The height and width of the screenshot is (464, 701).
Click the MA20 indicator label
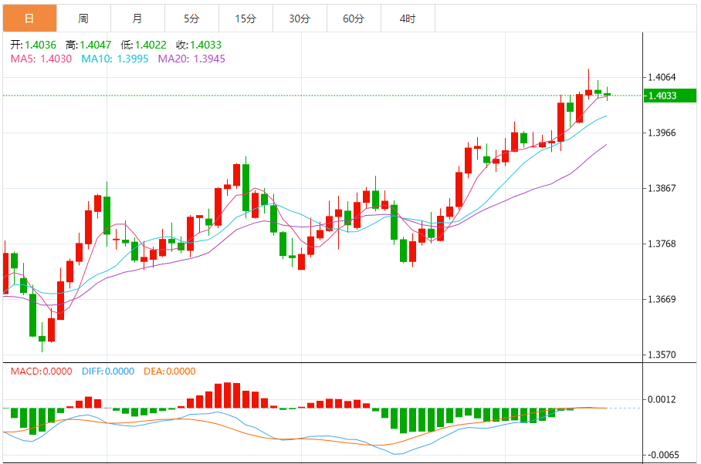(191, 58)
